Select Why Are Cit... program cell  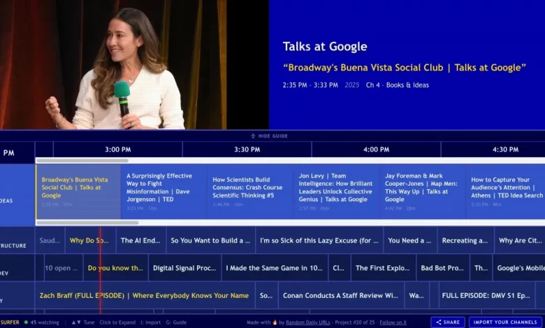(520, 240)
